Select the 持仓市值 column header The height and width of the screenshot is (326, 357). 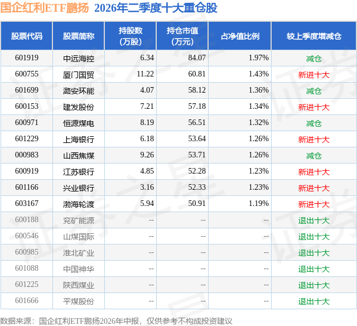(x=182, y=36)
